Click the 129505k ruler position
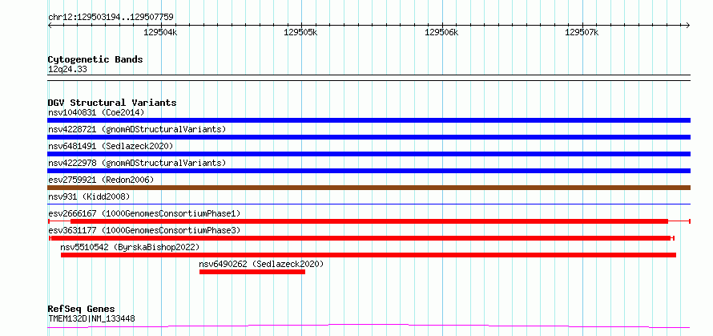 click(300, 32)
